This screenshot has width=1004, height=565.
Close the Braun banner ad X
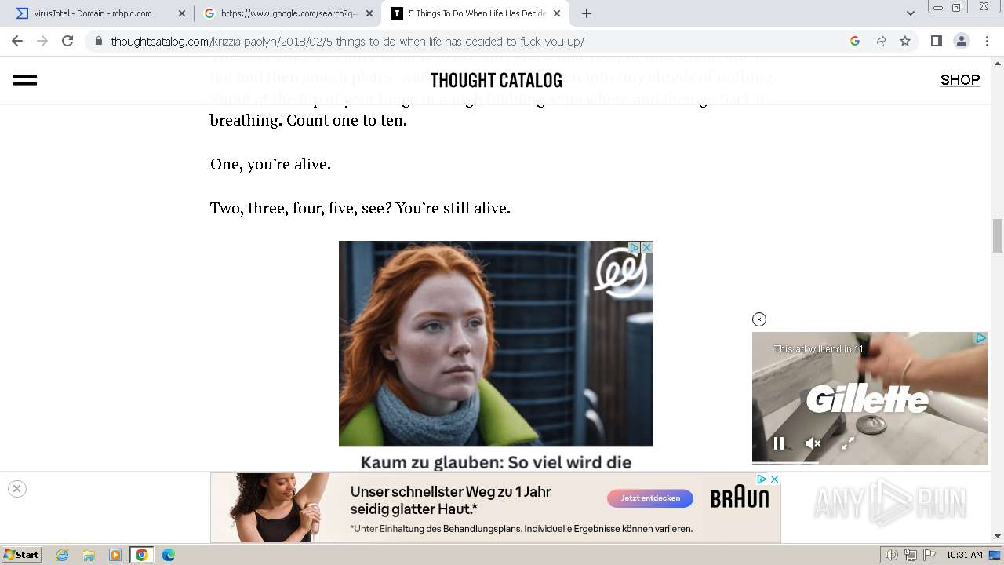pyautogui.click(x=774, y=479)
